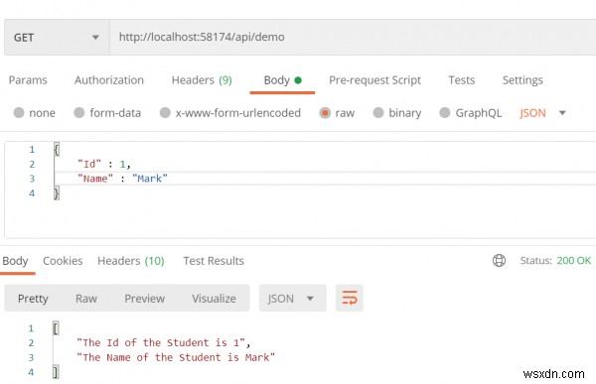
Task: Click the "Name" : "Mark" line in editor
Action: coord(122,179)
